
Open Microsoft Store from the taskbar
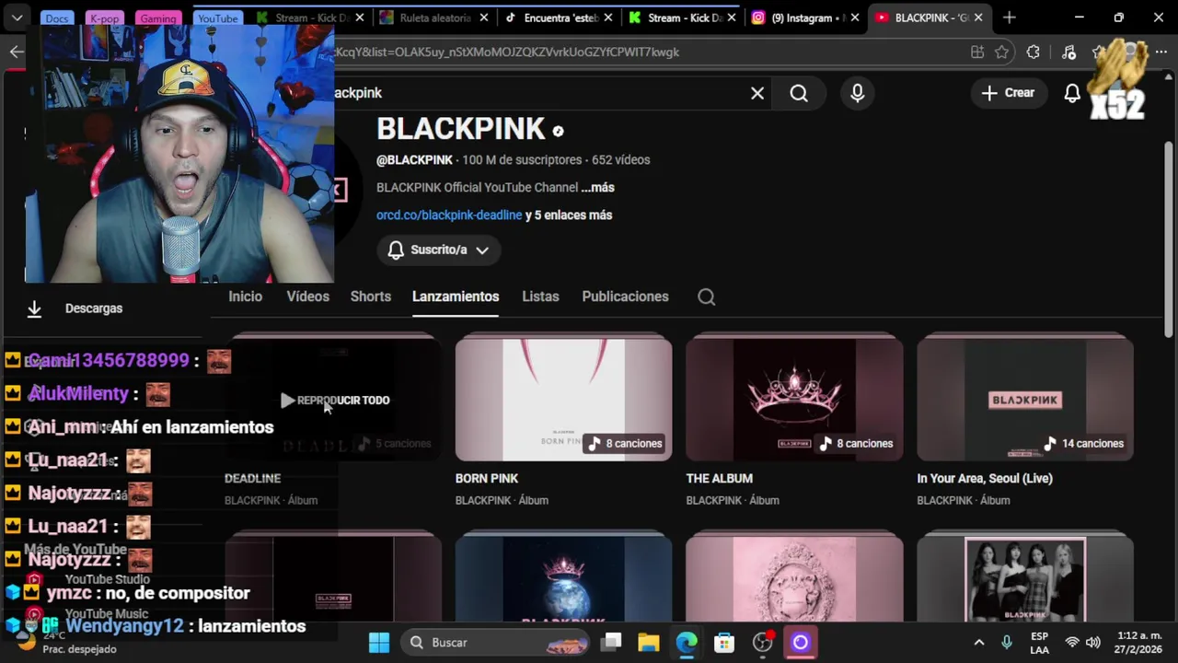click(x=724, y=643)
